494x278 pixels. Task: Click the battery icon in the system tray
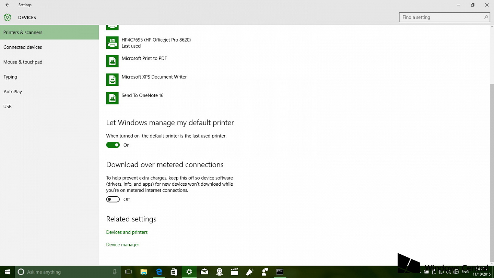pos(426,272)
